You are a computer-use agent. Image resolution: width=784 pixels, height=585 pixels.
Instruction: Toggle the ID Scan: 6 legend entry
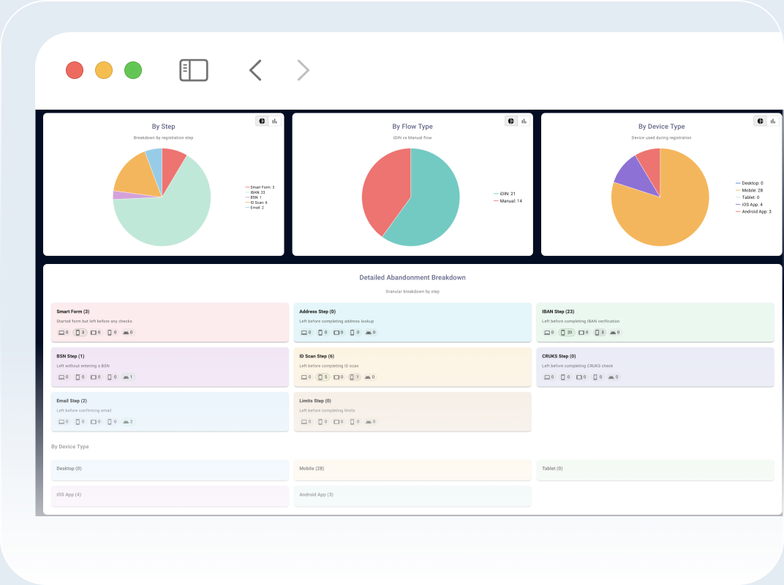257,203
